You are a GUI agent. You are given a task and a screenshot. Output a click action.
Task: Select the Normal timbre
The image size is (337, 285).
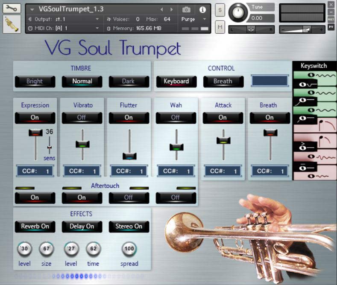pyautogui.click(x=82, y=81)
